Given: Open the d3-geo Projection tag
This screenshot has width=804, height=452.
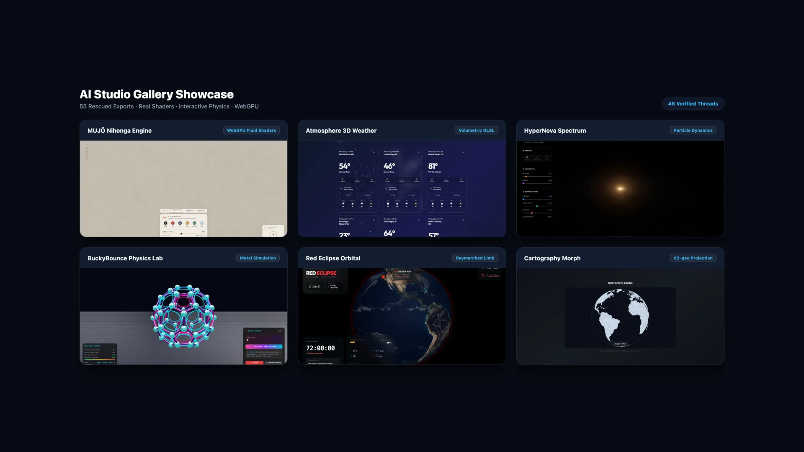Looking at the screenshot, I should [x=693, y=258].
